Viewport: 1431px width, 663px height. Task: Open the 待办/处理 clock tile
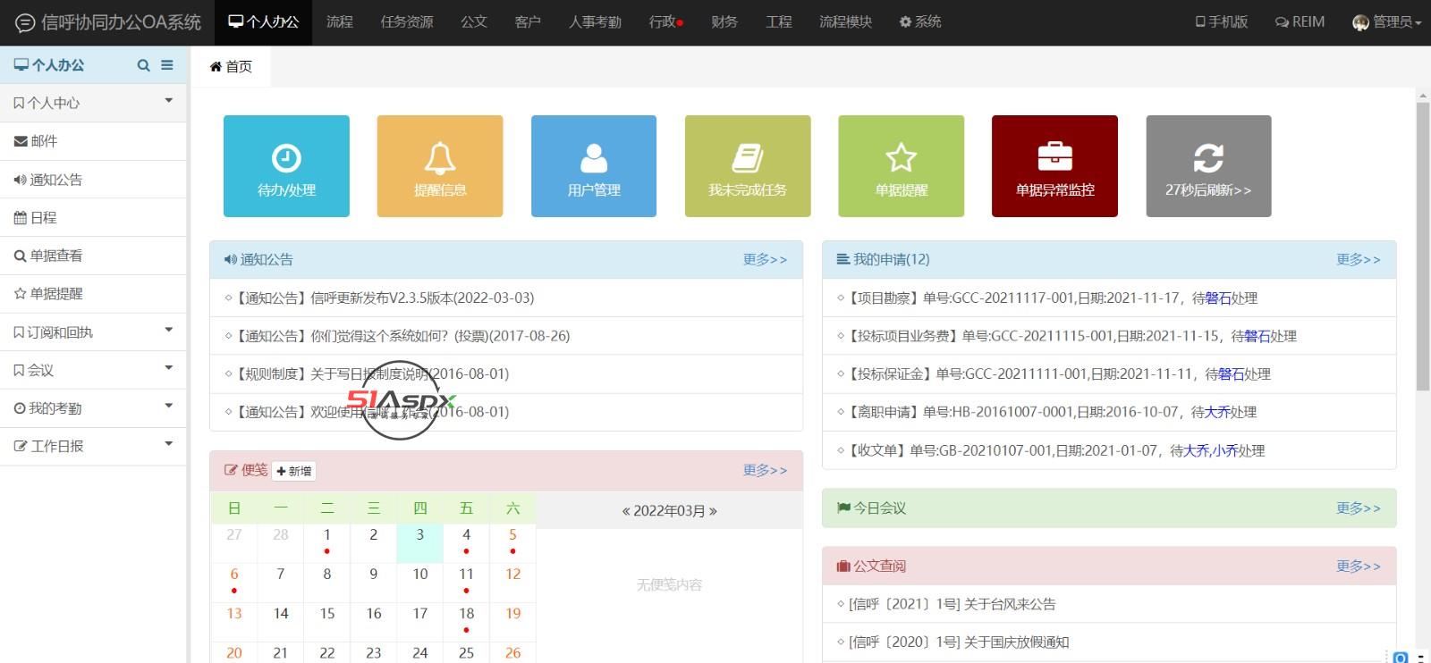(286, 166)
